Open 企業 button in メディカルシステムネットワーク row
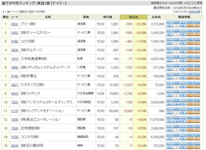The height and width of the screenshot is (150, 206). 183,69
